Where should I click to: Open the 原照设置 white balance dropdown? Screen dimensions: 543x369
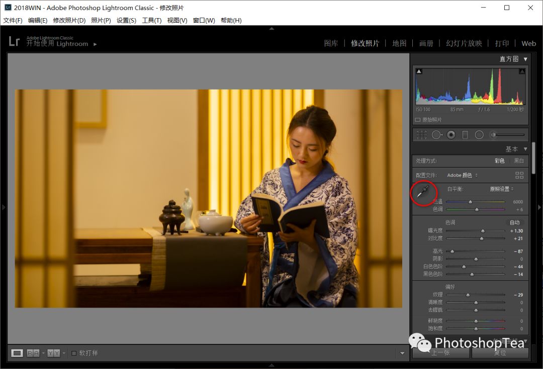[x=502, y=189]
